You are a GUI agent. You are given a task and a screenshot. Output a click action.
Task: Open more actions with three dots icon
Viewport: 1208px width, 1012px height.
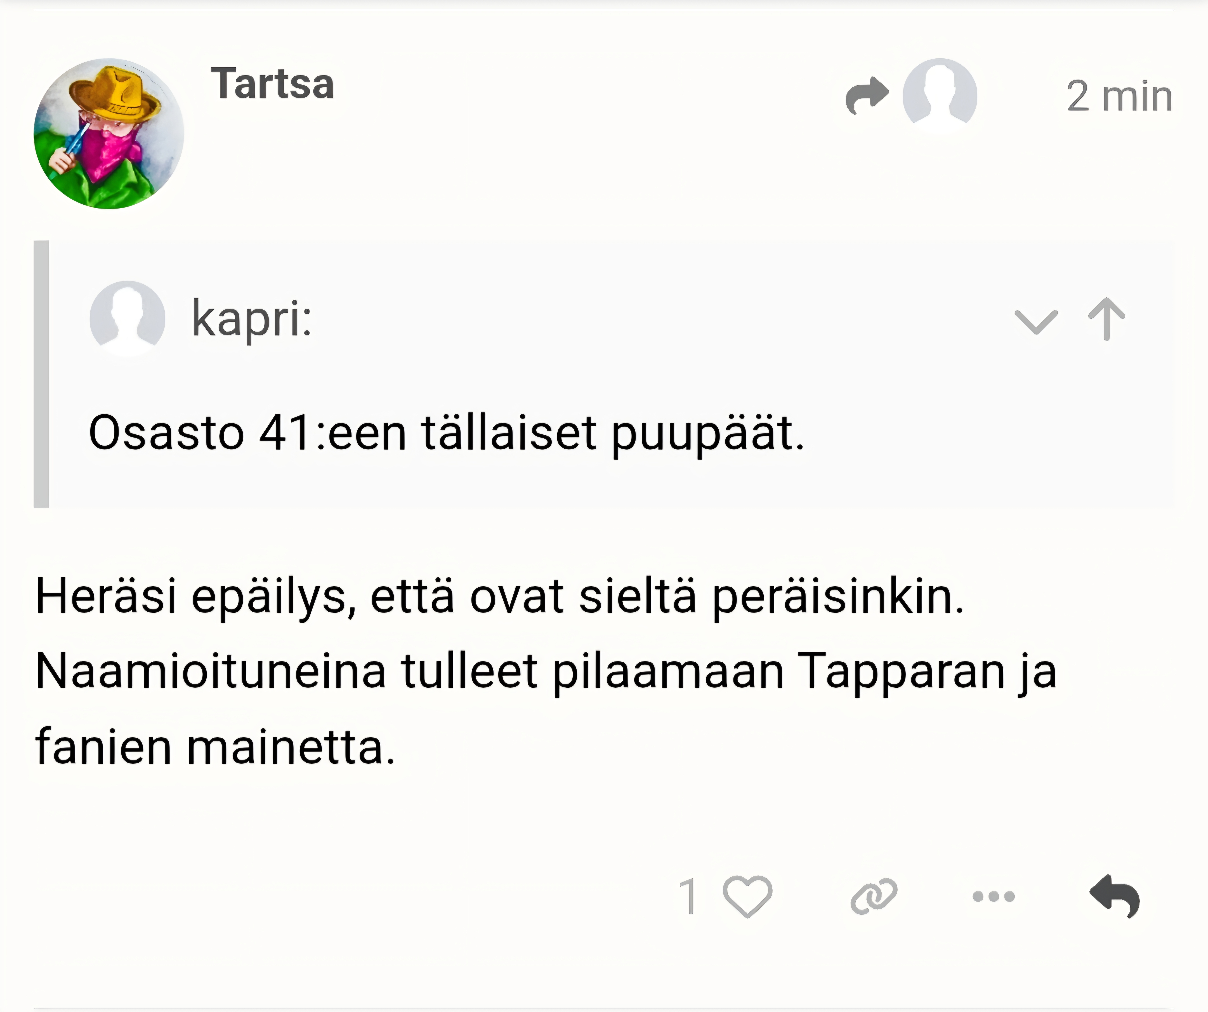point(994,896)
